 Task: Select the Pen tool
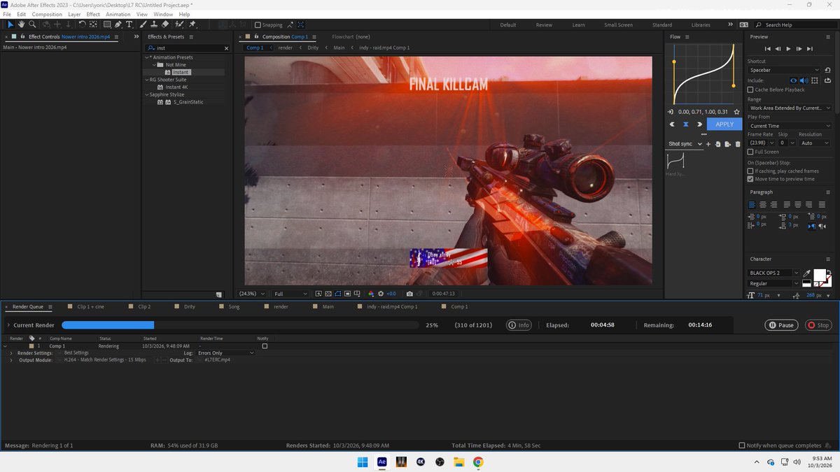118,24
